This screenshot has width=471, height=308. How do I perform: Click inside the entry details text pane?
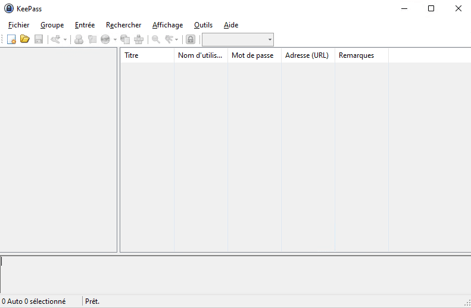[236, 275]
